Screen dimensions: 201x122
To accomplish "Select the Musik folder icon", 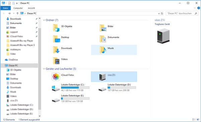I will 103,50.
